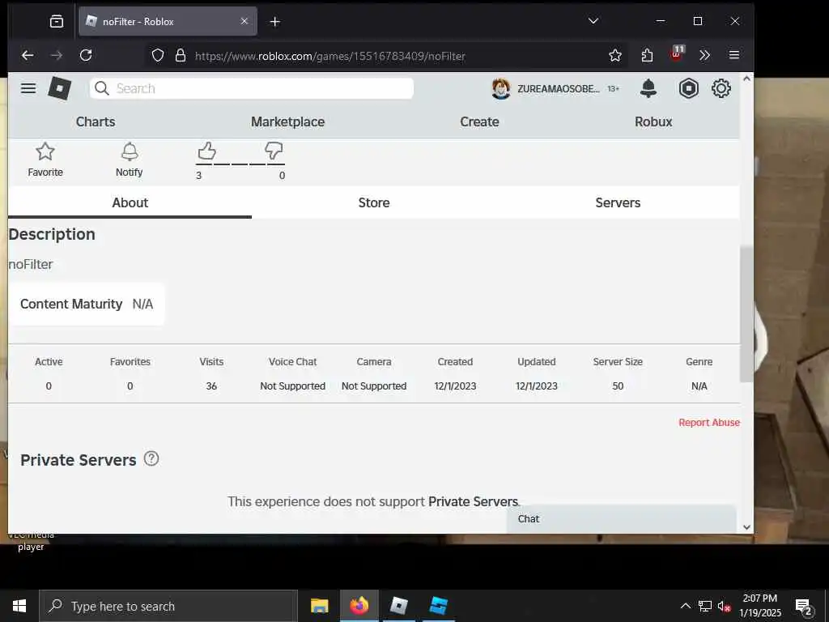Close the noFilter - Roblox tab

click(x=244, y=21)
